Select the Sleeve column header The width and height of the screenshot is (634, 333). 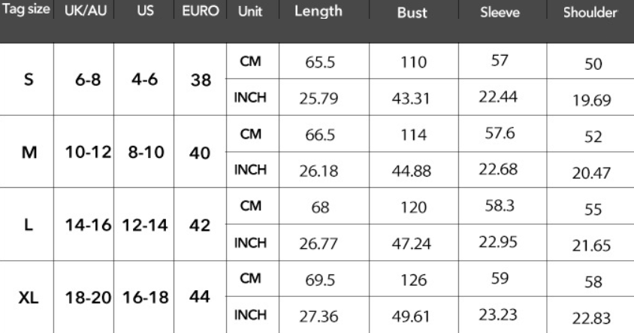tap(500, 14)
